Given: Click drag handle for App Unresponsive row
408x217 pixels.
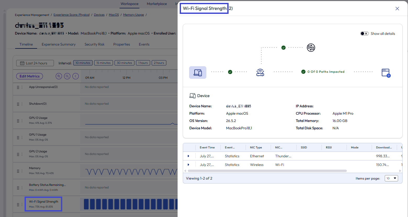Looking at the screenshot, I should click(18, 87).
